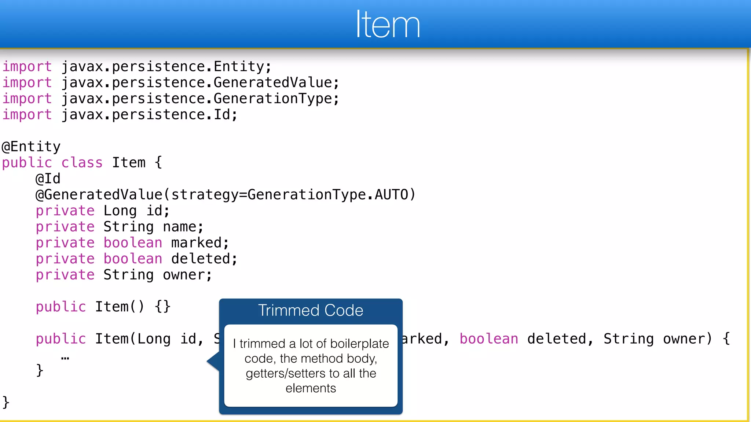
Task: Click the slide title "Item"
Action: [x=388, y=24]
